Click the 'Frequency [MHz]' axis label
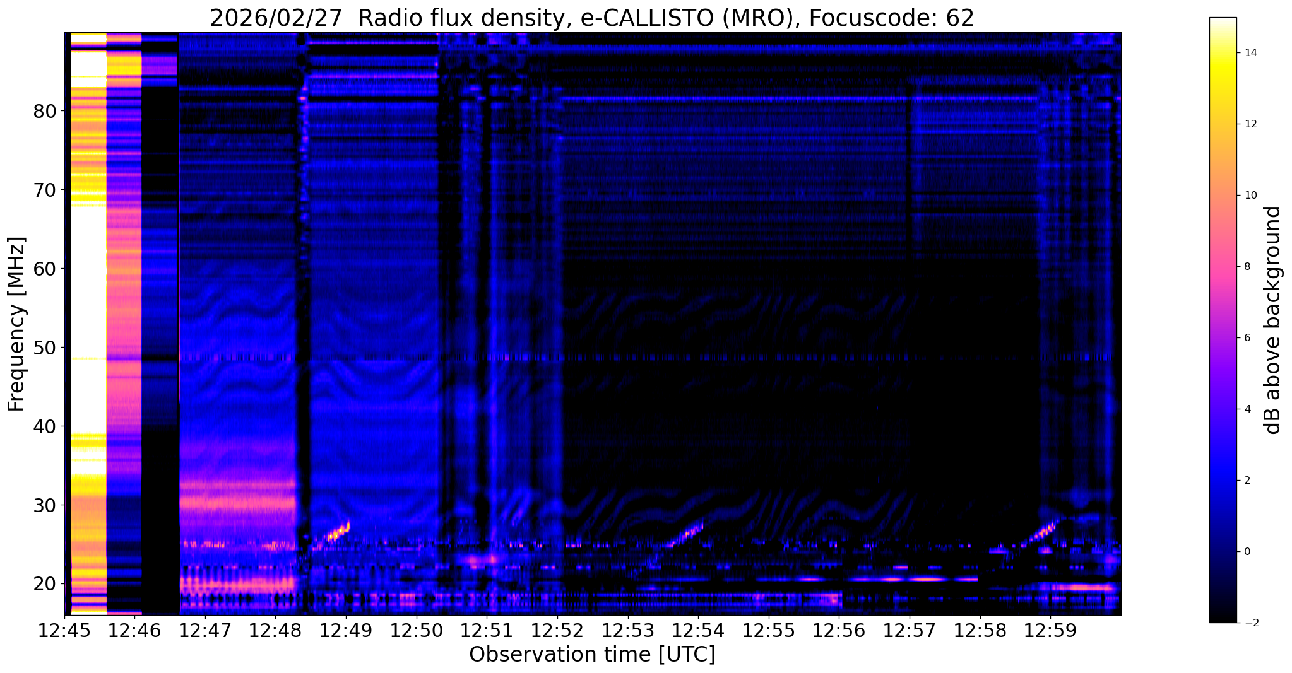The width and height of the screenshot is (1292, 673). pyautogui.click(x=17, y=324)
